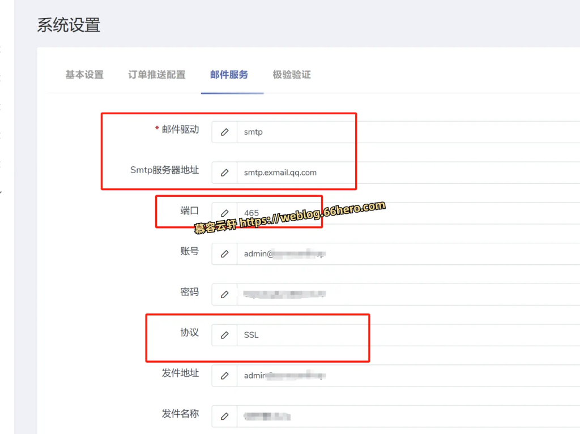Select the 邮件服务 tab
Screen dimensions: 580x434
229,75
